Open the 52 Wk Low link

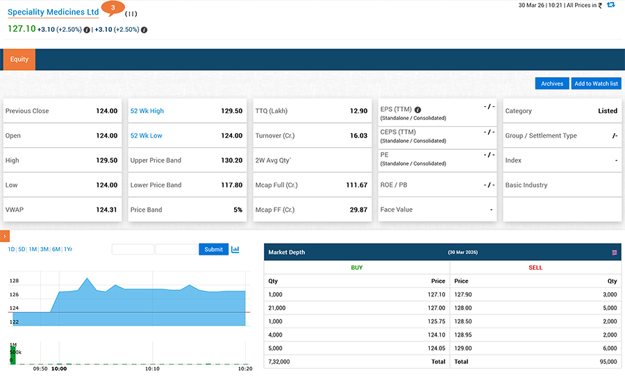[146, 136]
